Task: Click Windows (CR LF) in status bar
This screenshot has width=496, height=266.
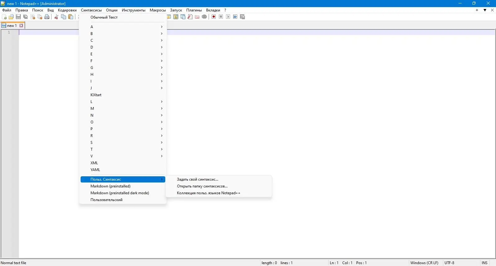Action: [x=424, y=263]
